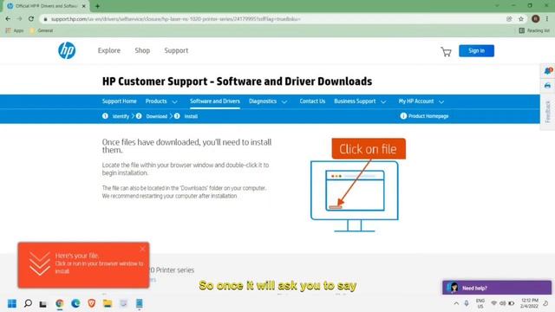Open Chrome from the taskbar
Screen dimensions: 555x312
(60, 303)
